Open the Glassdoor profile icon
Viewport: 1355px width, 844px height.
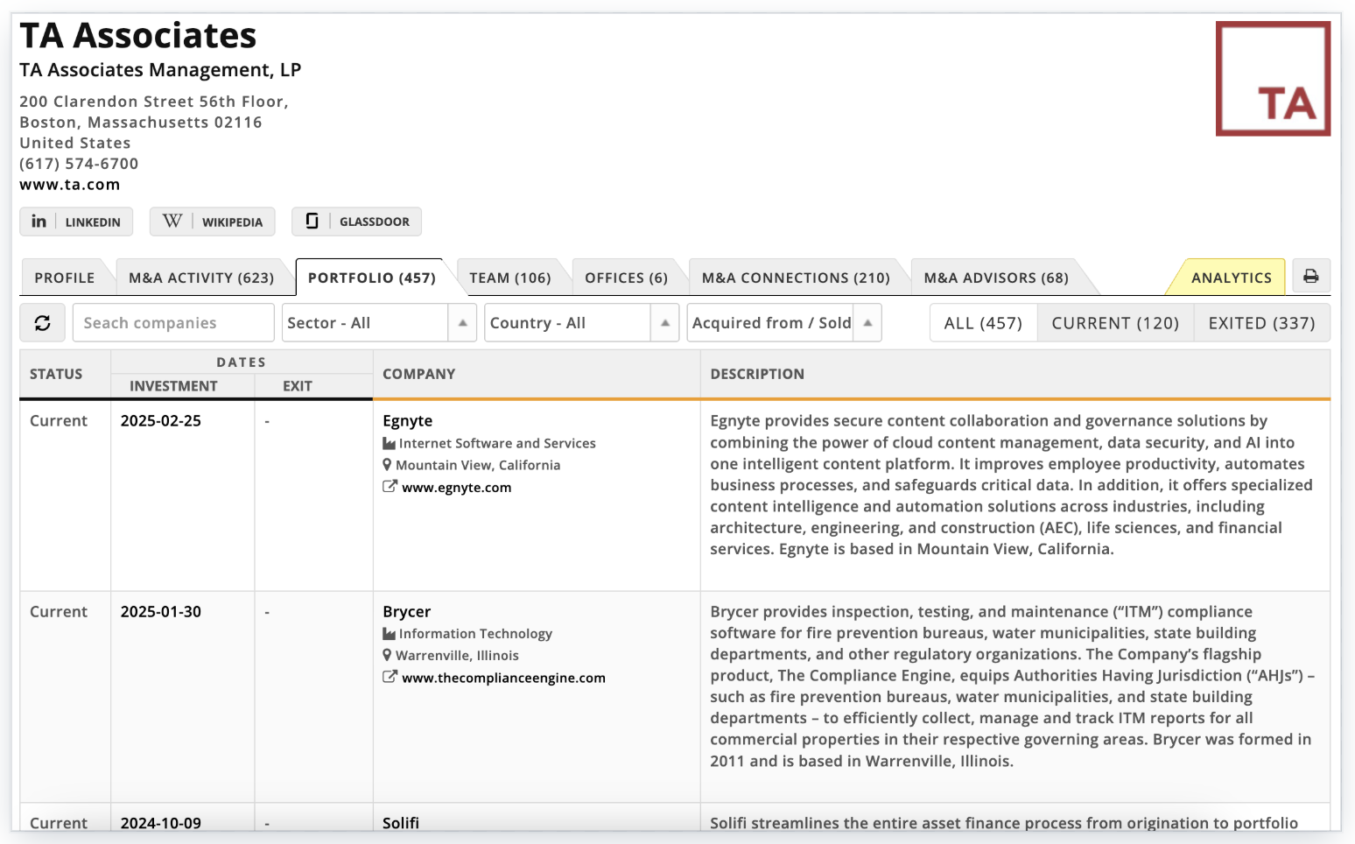click(312, 222)
